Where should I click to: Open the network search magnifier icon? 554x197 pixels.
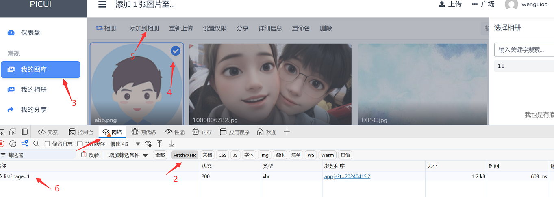[x=36, y=144]
